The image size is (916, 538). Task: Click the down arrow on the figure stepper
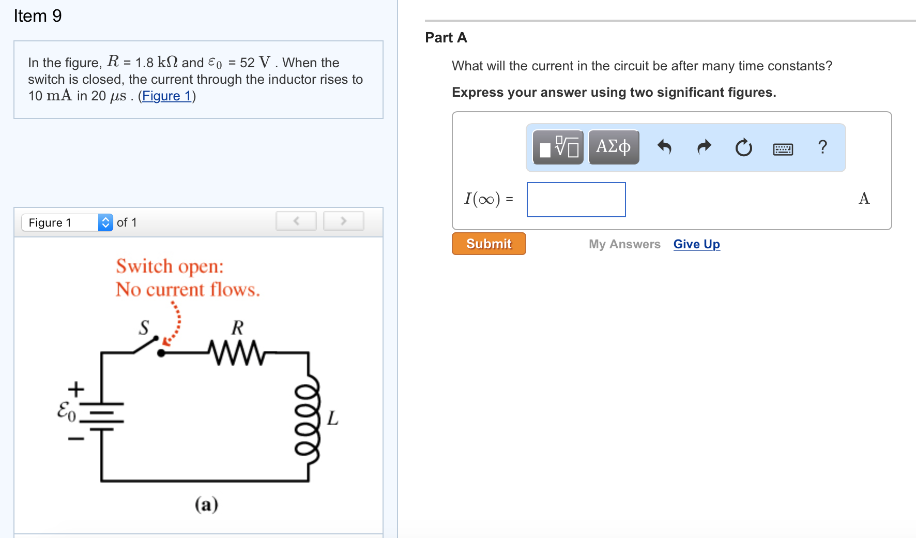[105, 226]
